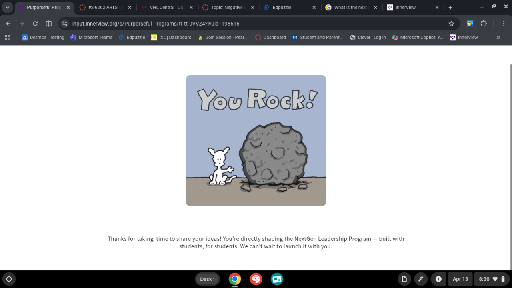512x288 pixels.
Task: Click the Desk 1 button on shelf
Action: coord(207,279)
